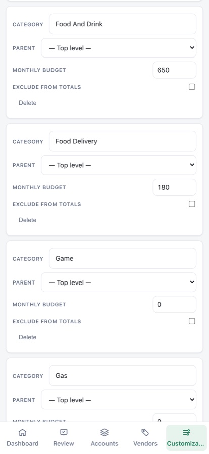Open the Vendors tag icon
This screenshot has height=454, width=209.
pyautogui.click(x=145, y=433)
